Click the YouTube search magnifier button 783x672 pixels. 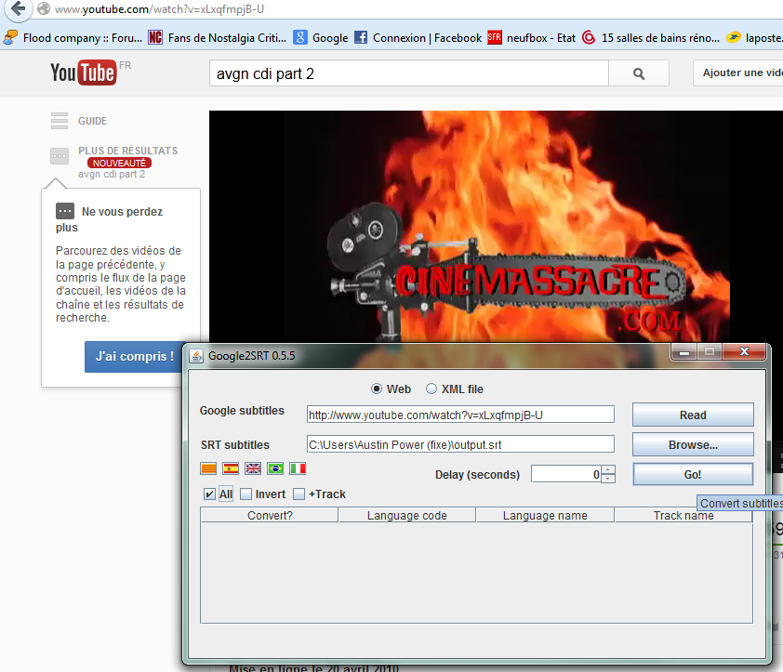[639, 73]
